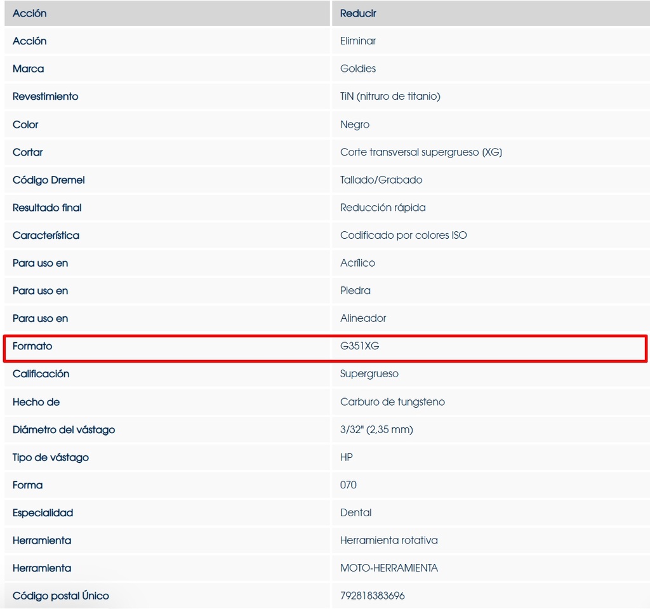
Task: Select the 'Negro' color value
Action: [x=355, y=124]
